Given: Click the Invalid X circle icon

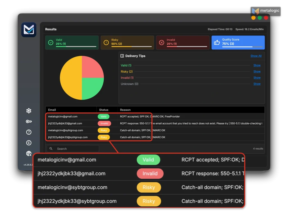Looking at the screenshot, I should point(162,43).
